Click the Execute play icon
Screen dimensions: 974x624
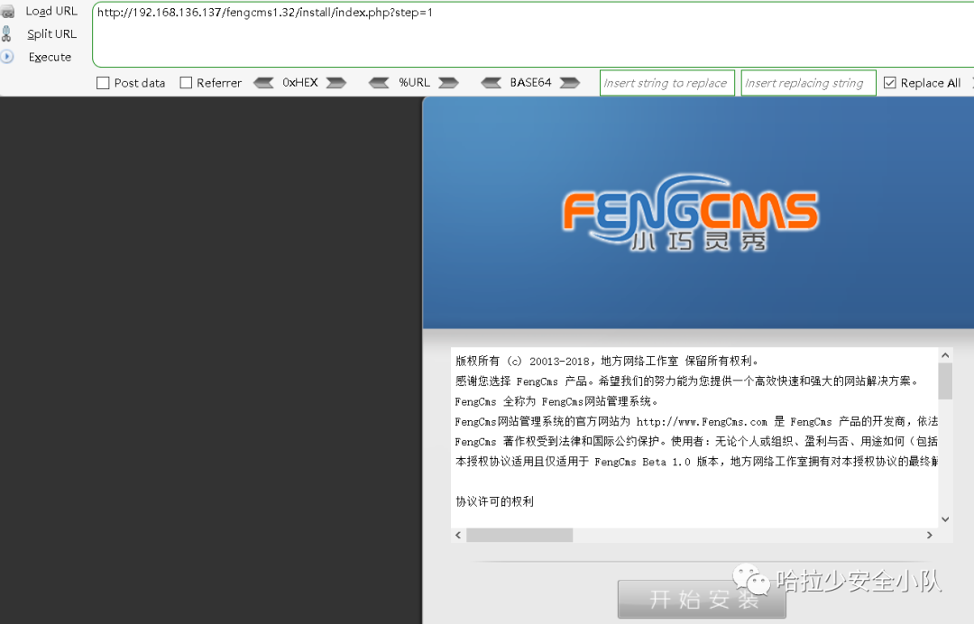click(x=6, y=57)
